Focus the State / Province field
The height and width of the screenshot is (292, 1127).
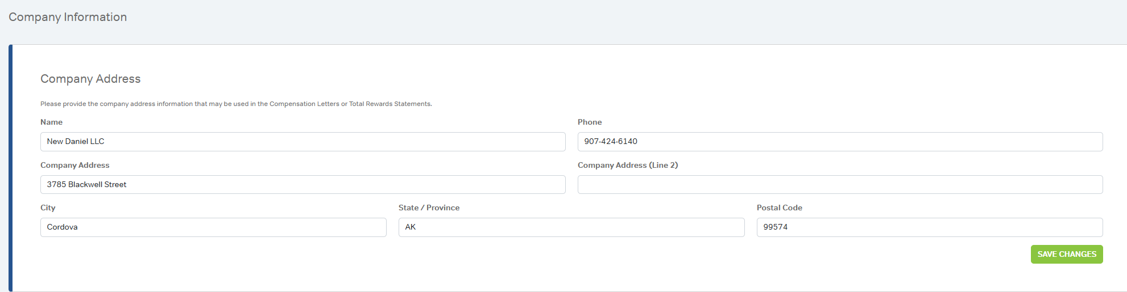tap(571, 227)
